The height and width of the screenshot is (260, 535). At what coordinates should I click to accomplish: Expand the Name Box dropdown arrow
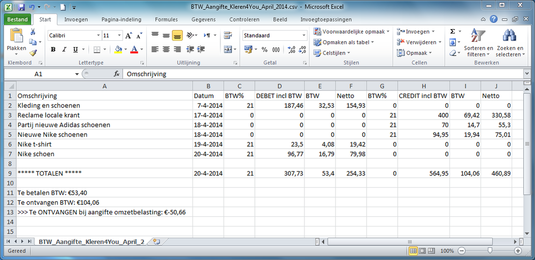click(77, 74)
